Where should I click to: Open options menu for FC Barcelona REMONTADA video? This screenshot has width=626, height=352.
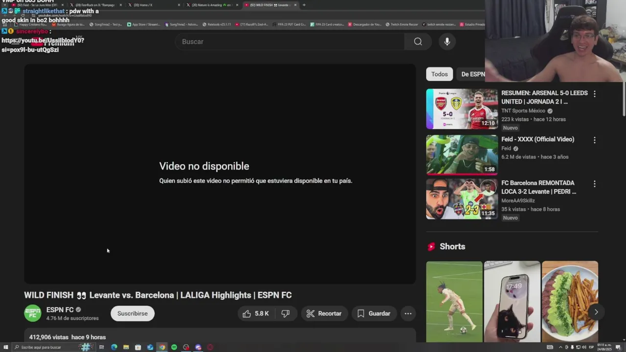pos(594,184)
